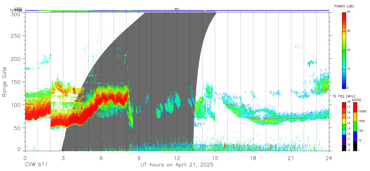Click the 20 tick on the power colorbar

click(x=349, y=50)
